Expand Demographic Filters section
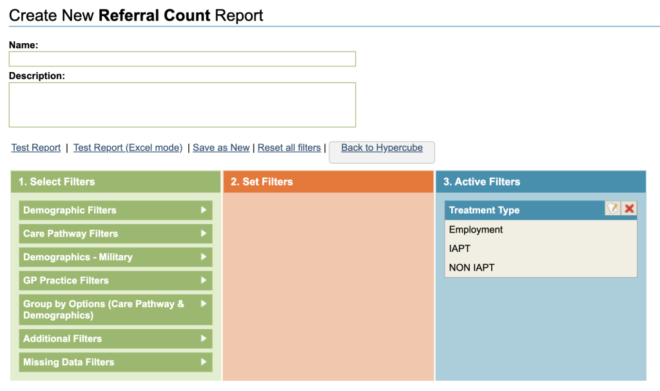This screenshot has width=660, height=391. pyautogui.click(x=115, y=210)
